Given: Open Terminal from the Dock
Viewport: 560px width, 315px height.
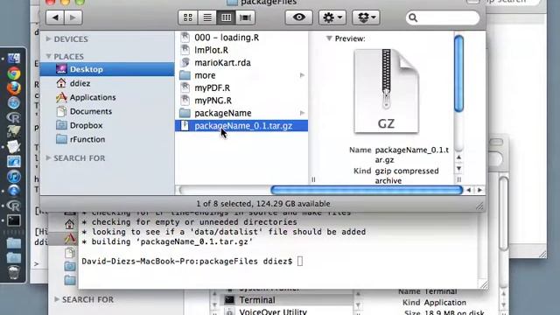Looking at the screenshot, I should 14,220.
